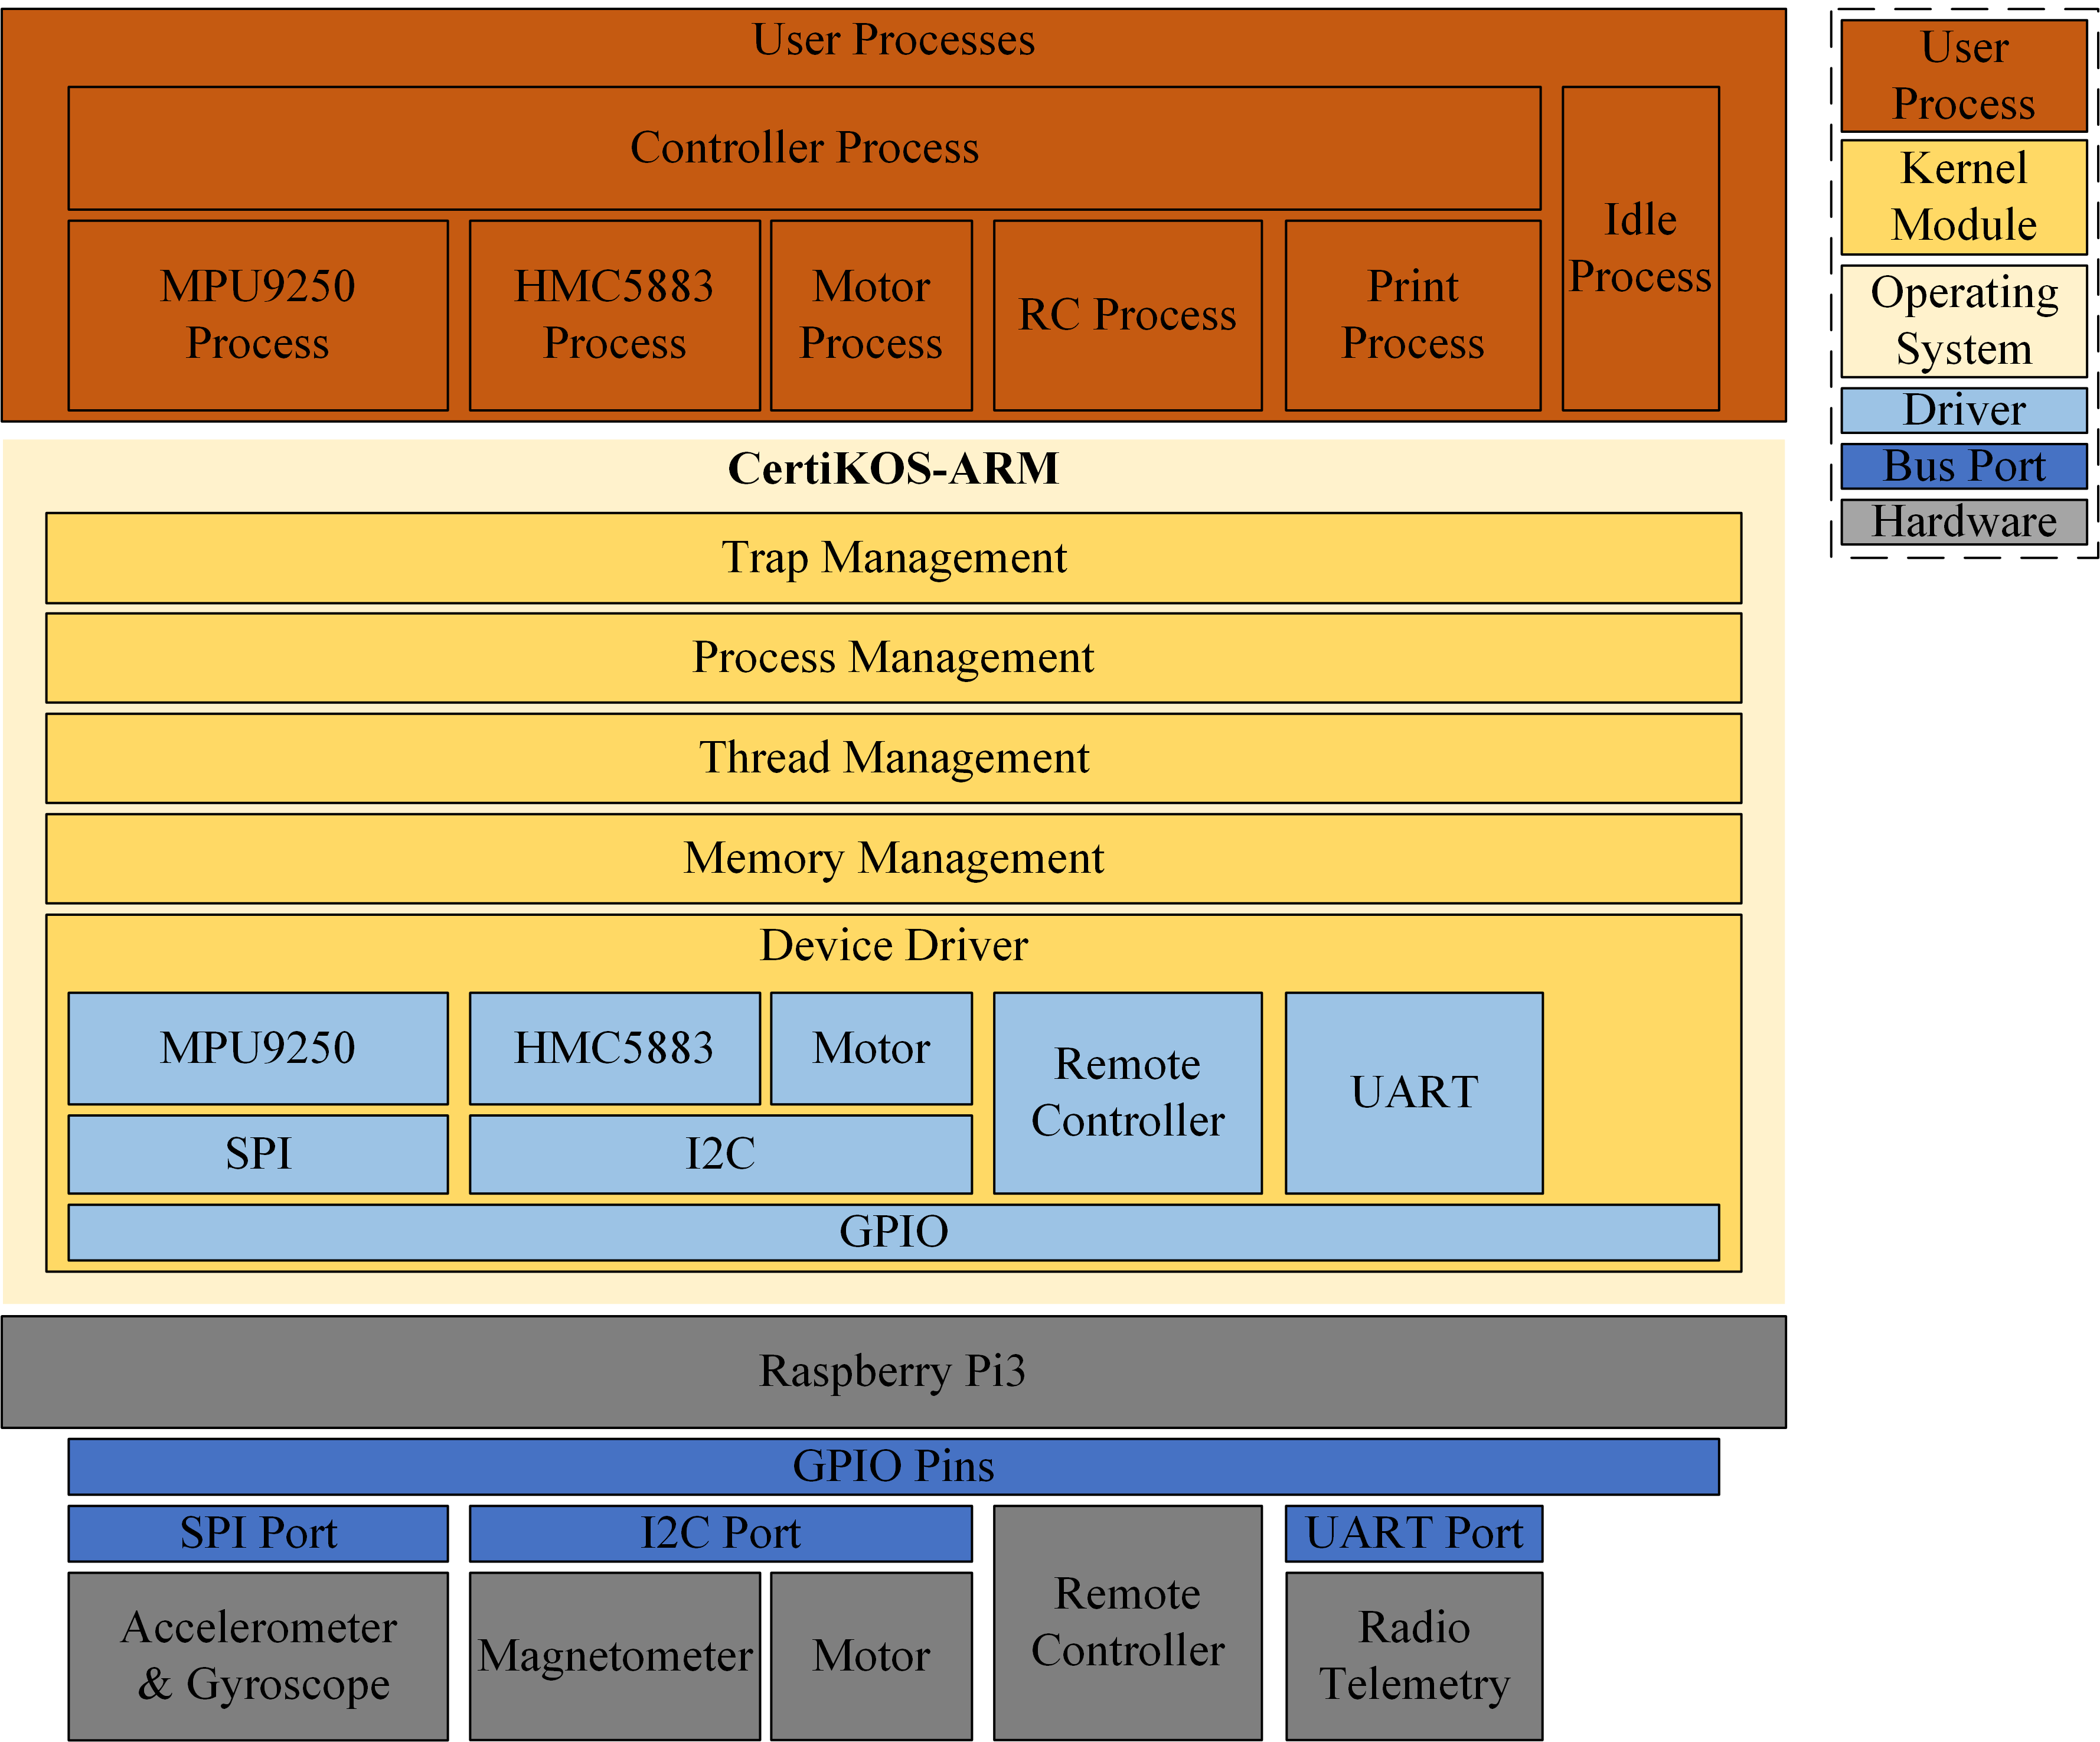This screenshot has width=2100, height=1742.
Task: Click the Hardware legend swatch
Action: (1963, 522)
